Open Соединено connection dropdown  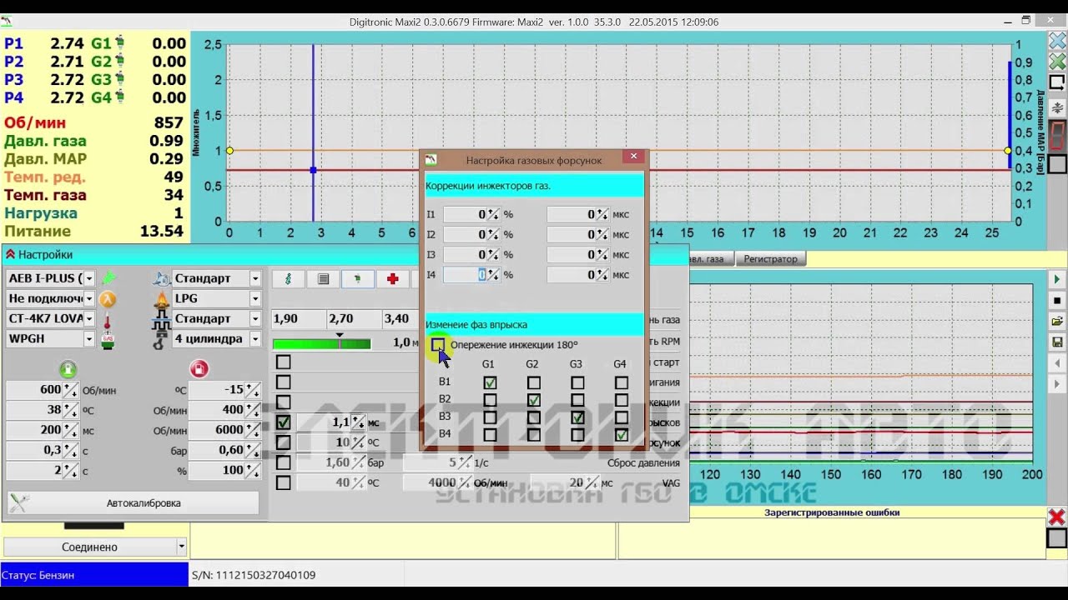(x=181, y=547)
